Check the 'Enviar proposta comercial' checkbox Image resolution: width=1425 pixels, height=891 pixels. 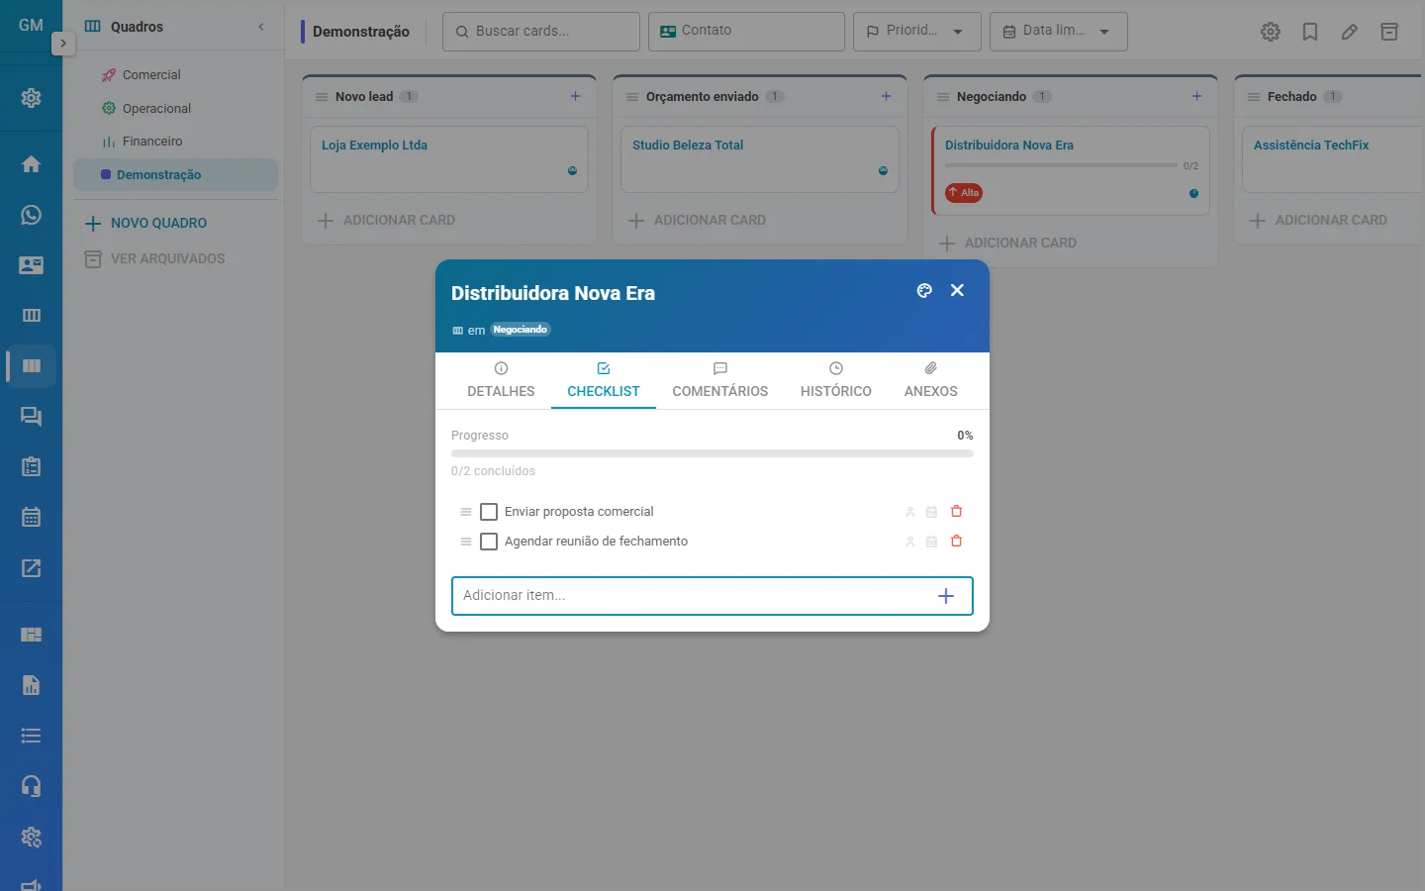pyautogui.click(x=489, y=512)
